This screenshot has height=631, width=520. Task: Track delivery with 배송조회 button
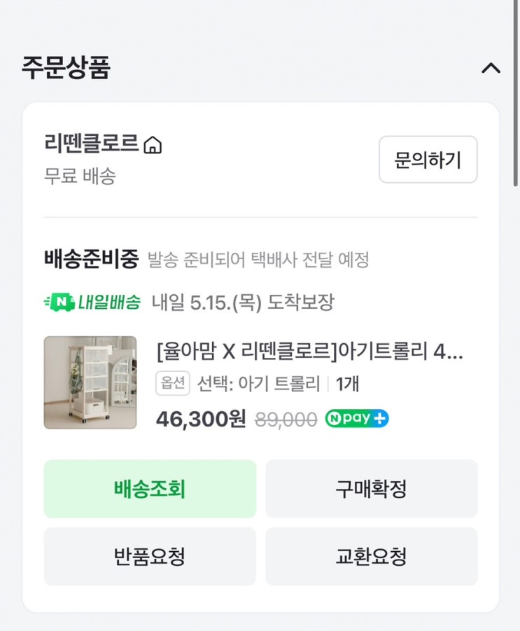[150, 489]
